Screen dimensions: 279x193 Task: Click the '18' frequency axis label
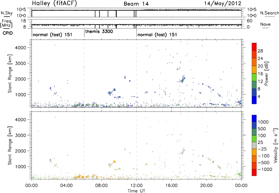coord(23,21)
